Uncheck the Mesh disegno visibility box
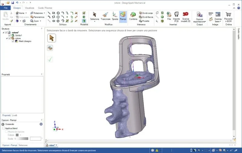Image resolution: width=242 pixels, height=153 pixels. [x=13, y=41]
